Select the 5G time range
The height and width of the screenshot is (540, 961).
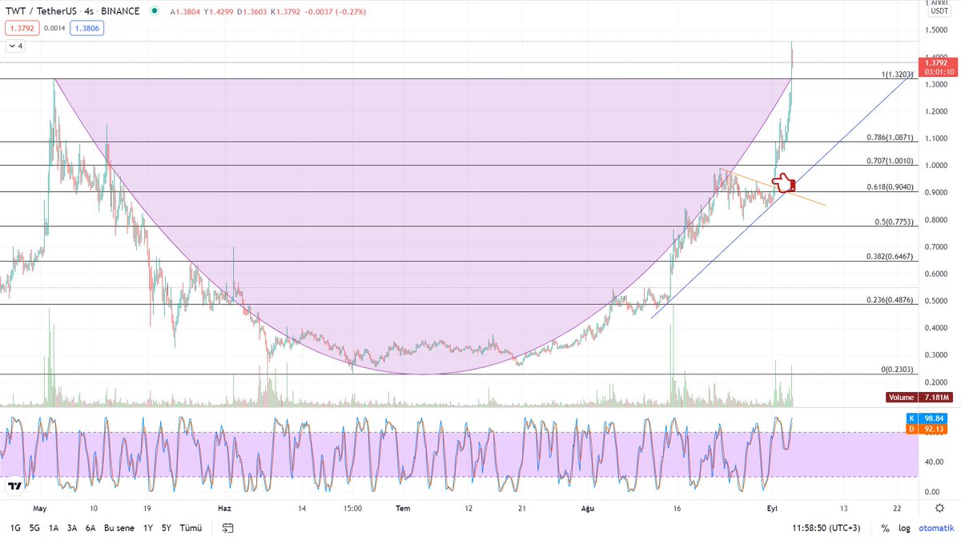pos(34,528)
